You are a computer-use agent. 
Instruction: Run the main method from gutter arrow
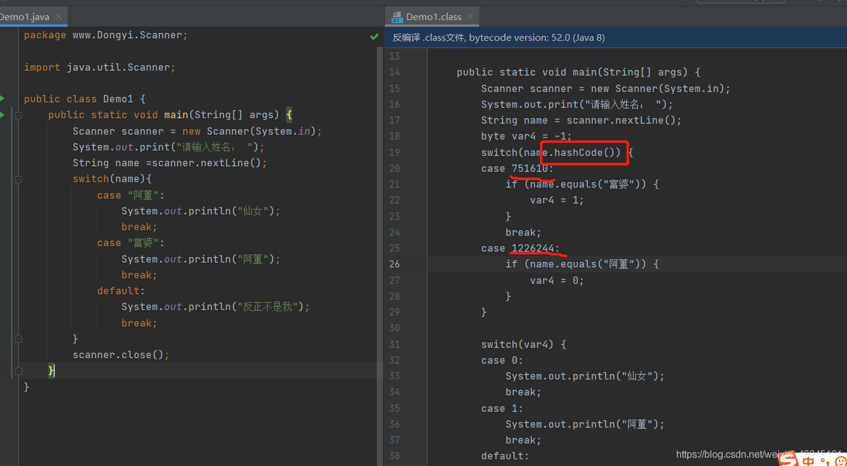click(x=2, y=115)
